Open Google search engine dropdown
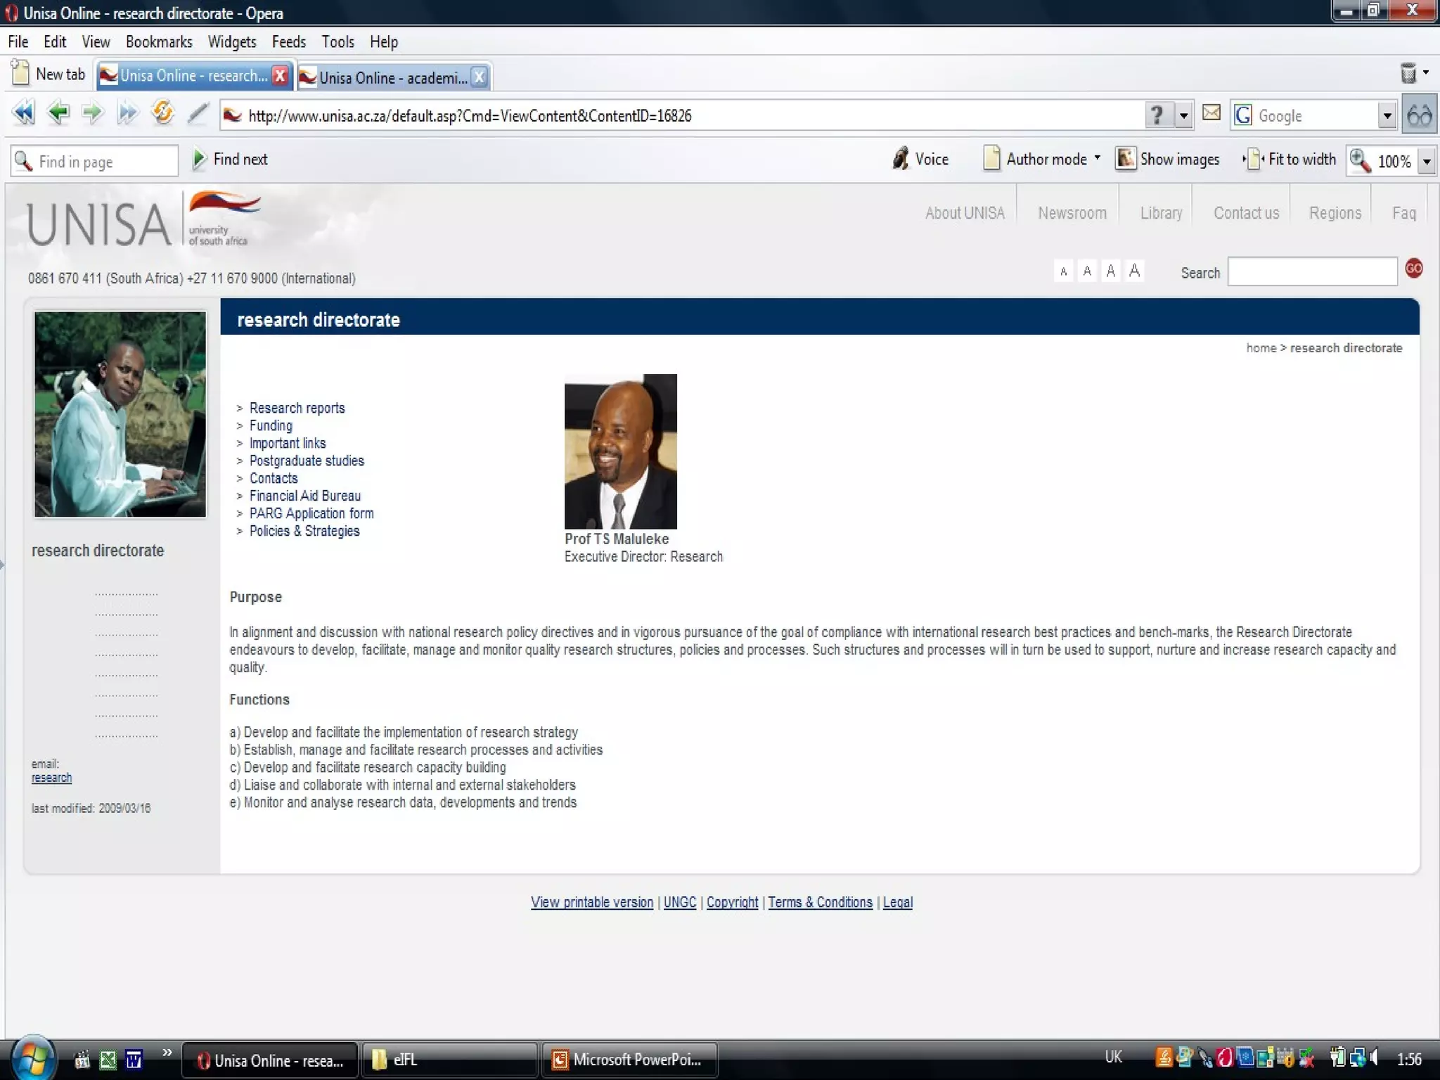 point(1387,116)
